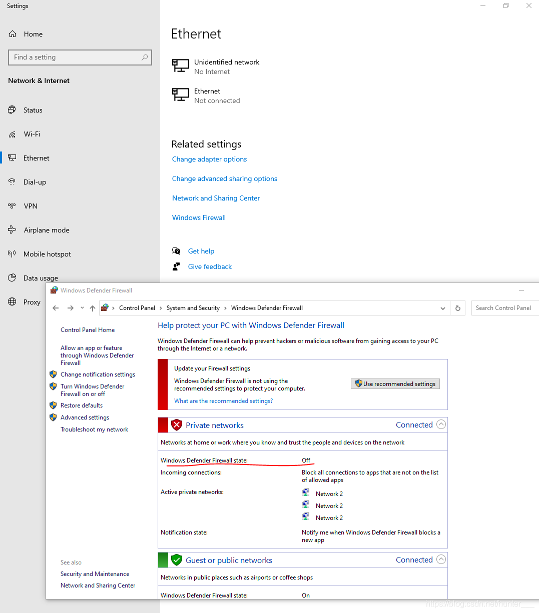This screenshot has height=613, width=539.
Task: Click the Give feedback person icon
Action: pos(176,266)
